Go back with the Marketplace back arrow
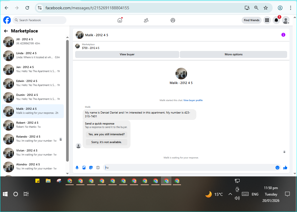 click(x=6, y=31)
